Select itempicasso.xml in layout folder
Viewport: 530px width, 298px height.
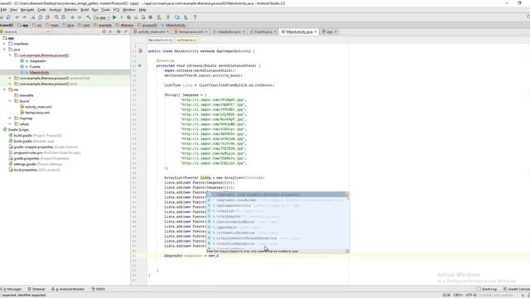[37, 113]
